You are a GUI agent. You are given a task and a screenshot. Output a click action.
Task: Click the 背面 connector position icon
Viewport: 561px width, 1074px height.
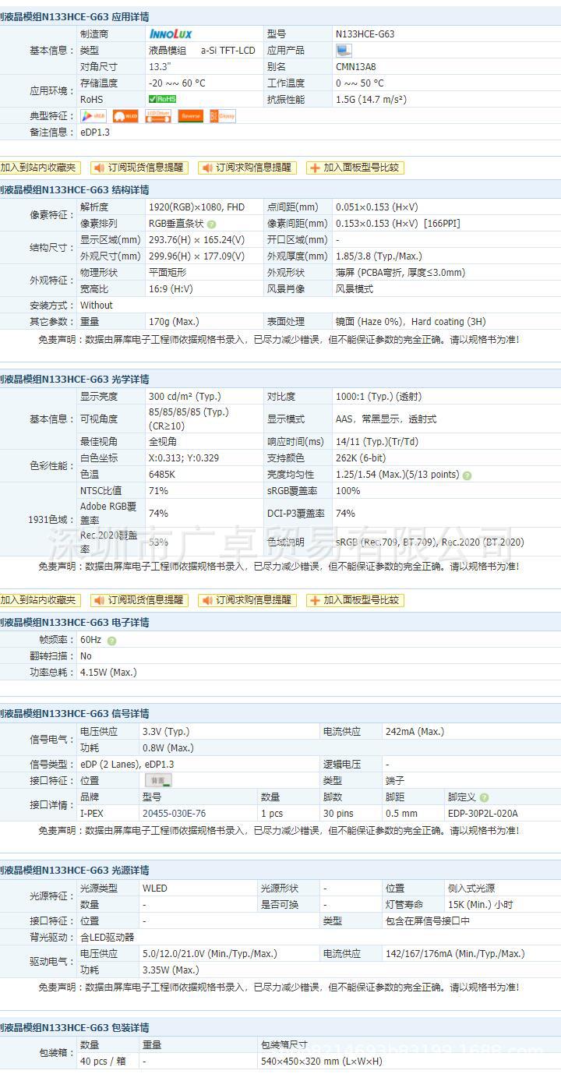pyautogui.click(x=158, y=780)
